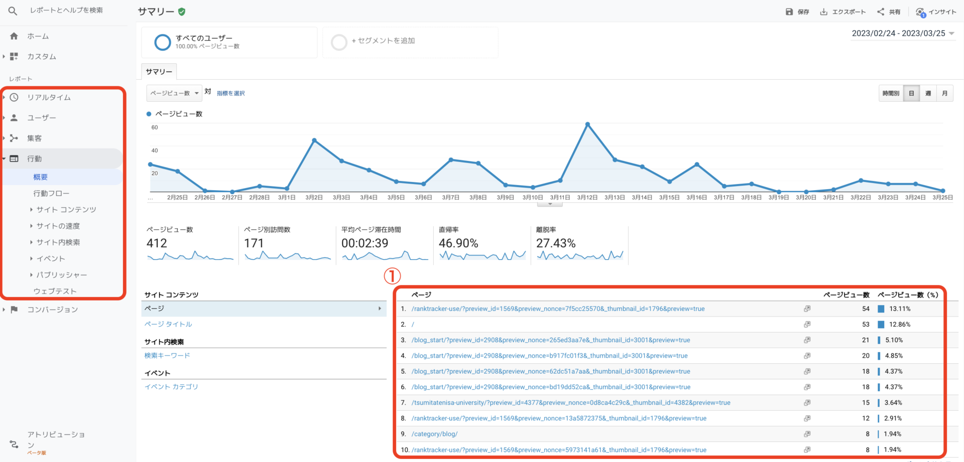The image size is (964, 462).
Task: Select the サマリー tab
Action: click(x=159, y=72)
